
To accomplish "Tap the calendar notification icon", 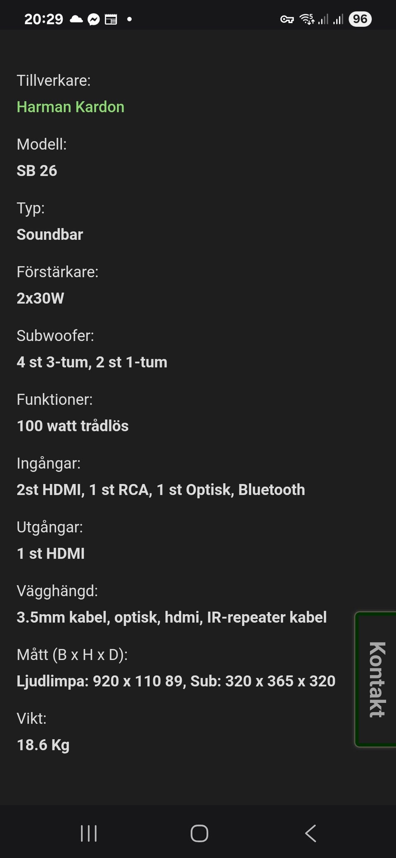I will tap(111, 19).
